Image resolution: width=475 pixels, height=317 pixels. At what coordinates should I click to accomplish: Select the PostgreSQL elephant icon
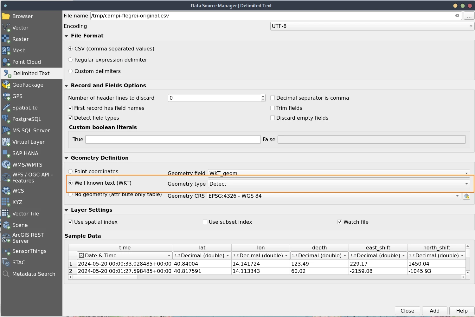click(6, 119)
